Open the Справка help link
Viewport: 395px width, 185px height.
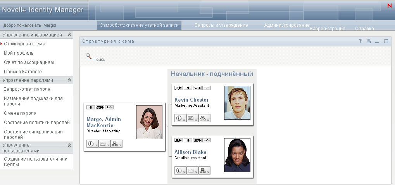pos(364,28)
